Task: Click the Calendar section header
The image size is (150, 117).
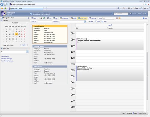Action: pos(15,20)
